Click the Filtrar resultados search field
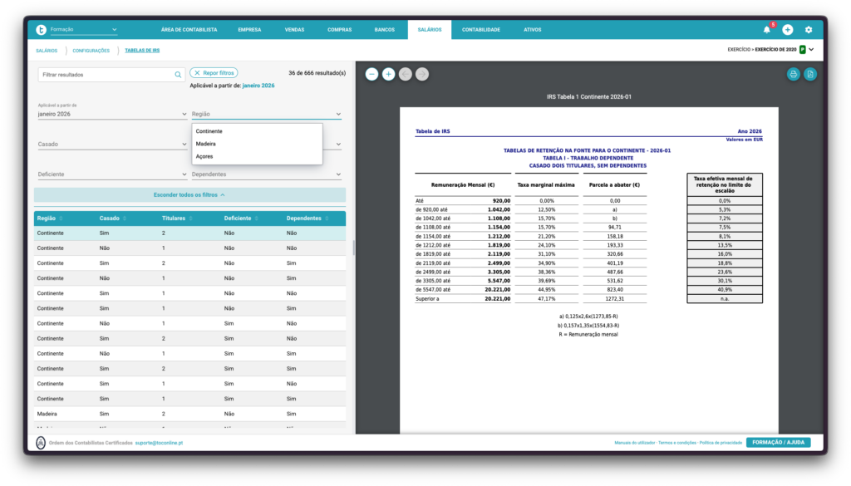This screenshot has height=486, width=851. click(x=106, y=75)
